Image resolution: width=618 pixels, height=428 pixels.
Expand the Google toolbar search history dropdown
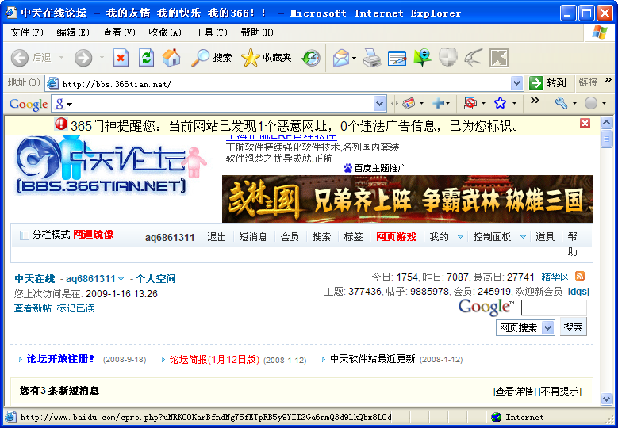[379, 104]
